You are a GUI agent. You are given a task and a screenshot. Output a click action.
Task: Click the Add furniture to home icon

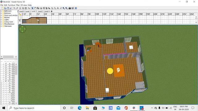point(29,8)
